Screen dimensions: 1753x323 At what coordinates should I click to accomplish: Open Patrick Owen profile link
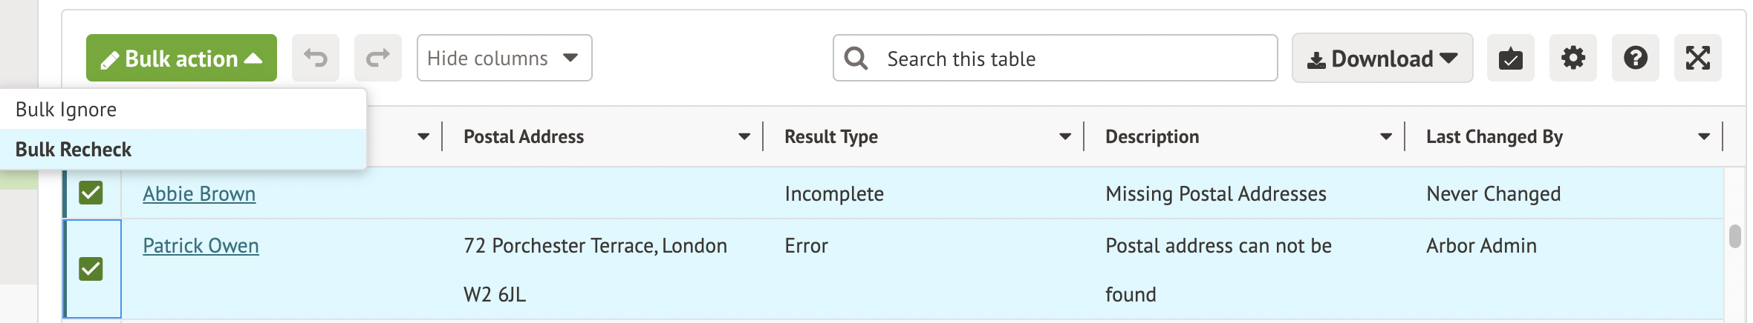pyautogui.click(x=201, y=245)
